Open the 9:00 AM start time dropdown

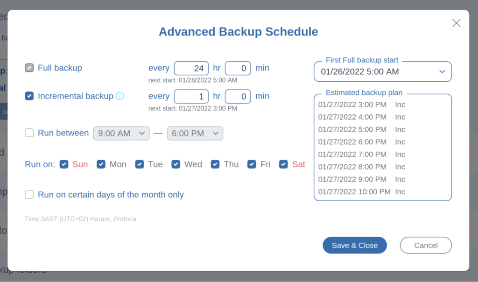121,133
